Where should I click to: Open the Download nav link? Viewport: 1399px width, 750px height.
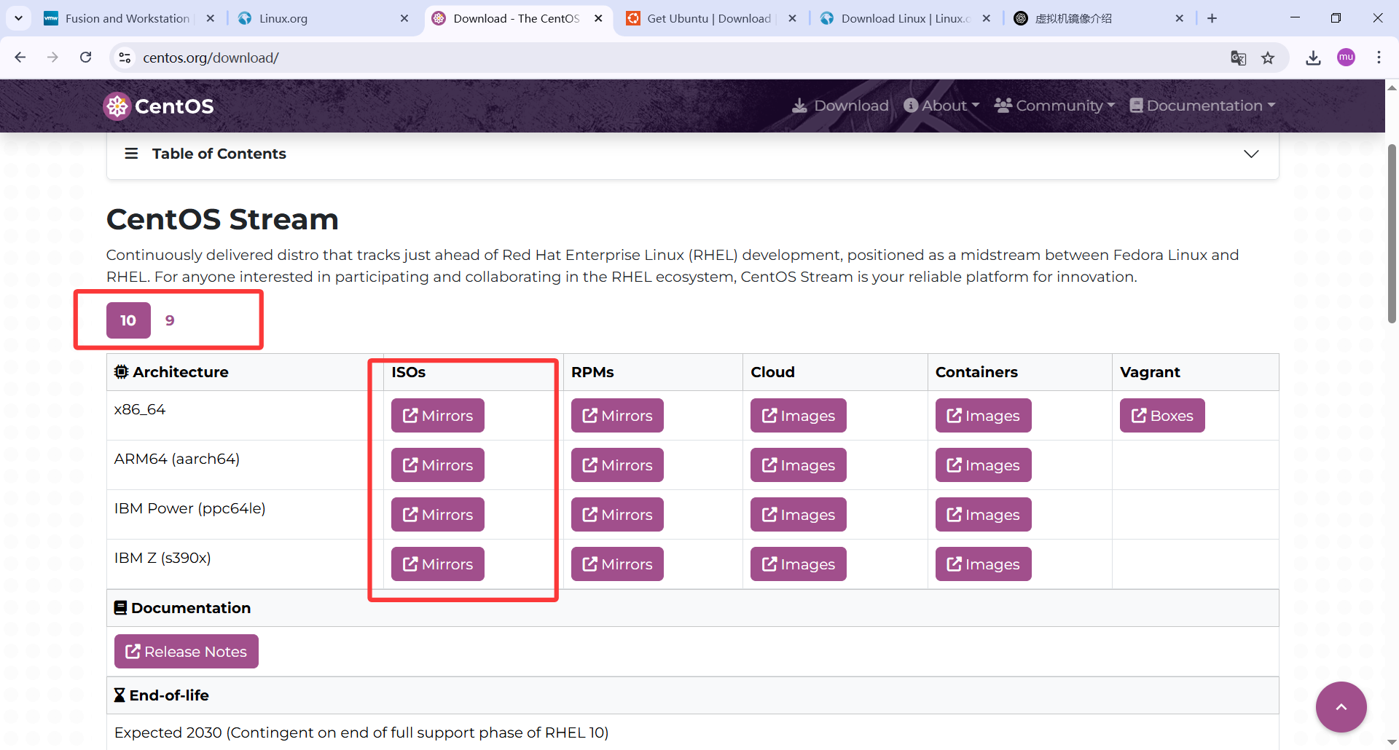pyautogui.click(x=841, y=106)
